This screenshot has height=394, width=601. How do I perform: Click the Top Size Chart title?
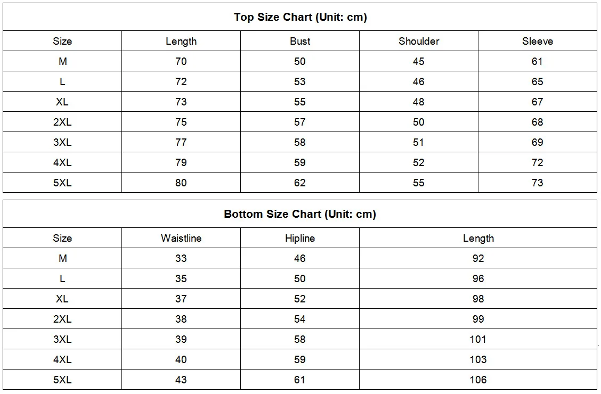coord(300,17)
